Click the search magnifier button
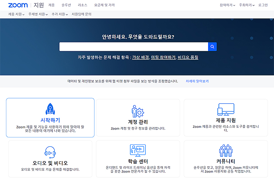 [212, 47]
